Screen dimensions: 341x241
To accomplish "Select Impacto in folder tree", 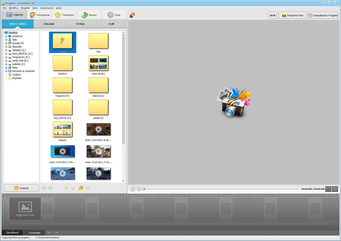I will click(17, 78).
